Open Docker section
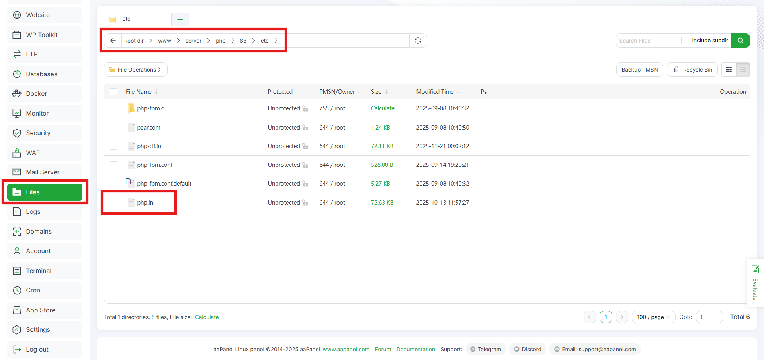 tap(45, 94)
